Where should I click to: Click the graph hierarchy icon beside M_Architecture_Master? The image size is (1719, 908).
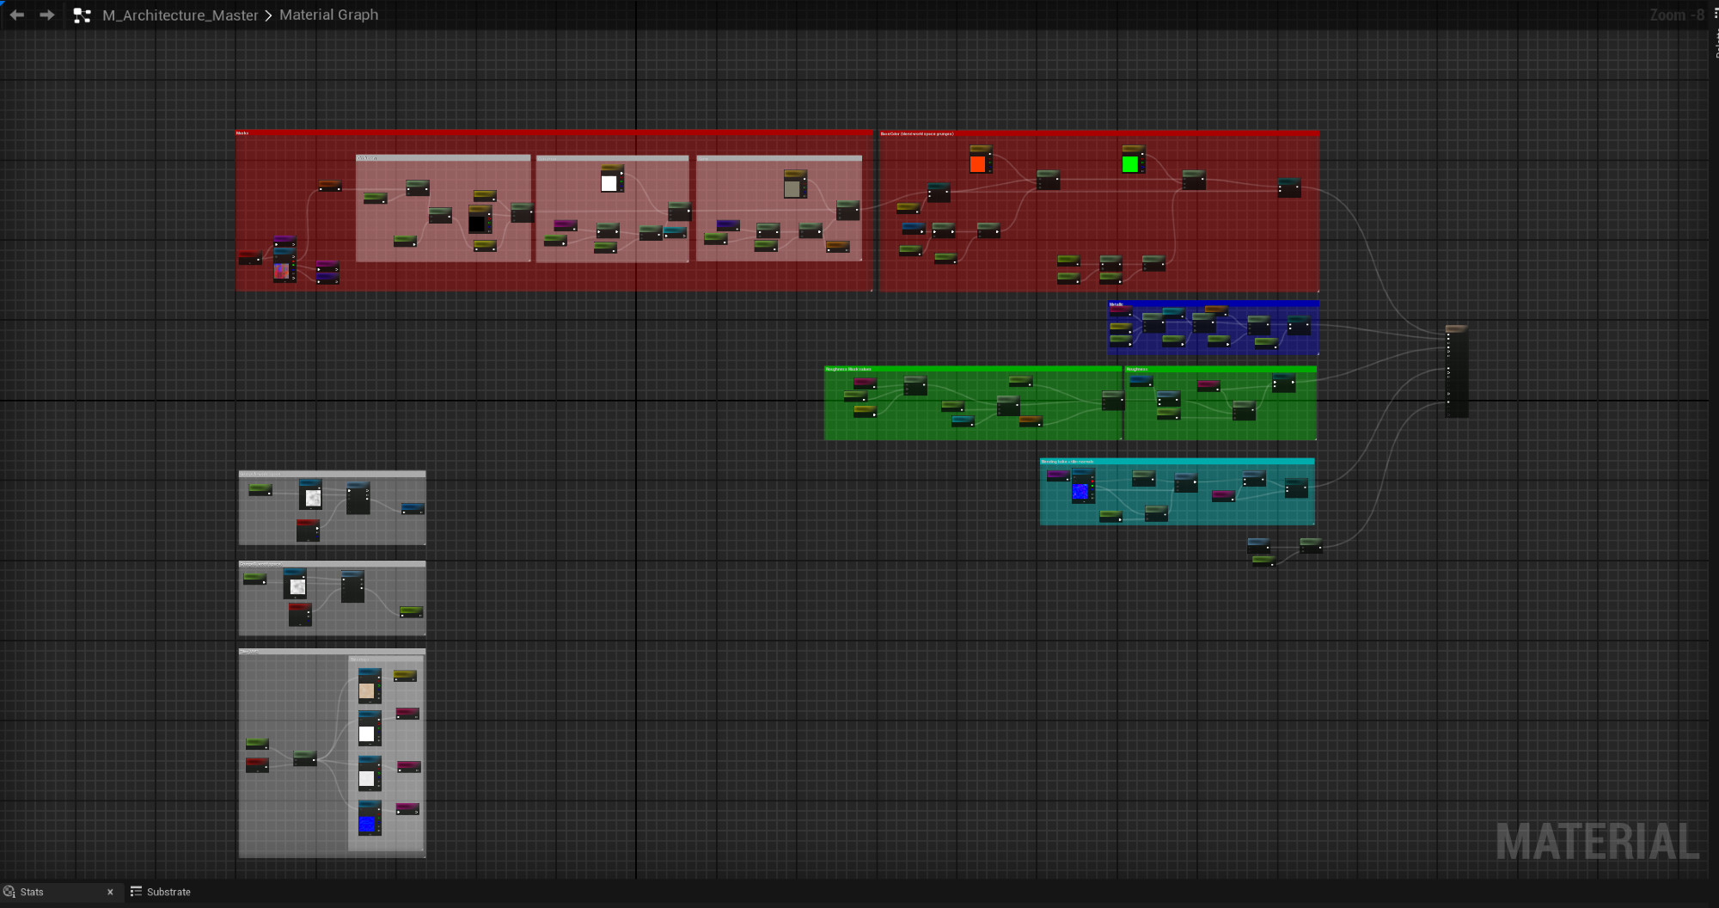point(83,15)
